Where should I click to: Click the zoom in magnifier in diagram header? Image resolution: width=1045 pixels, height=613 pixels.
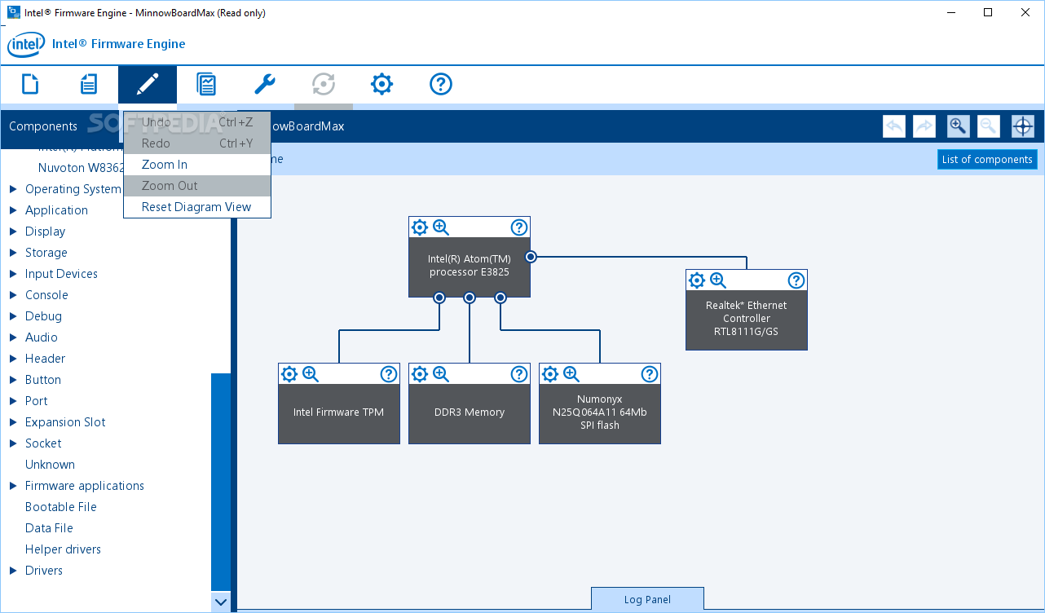(x=959, y=126)
